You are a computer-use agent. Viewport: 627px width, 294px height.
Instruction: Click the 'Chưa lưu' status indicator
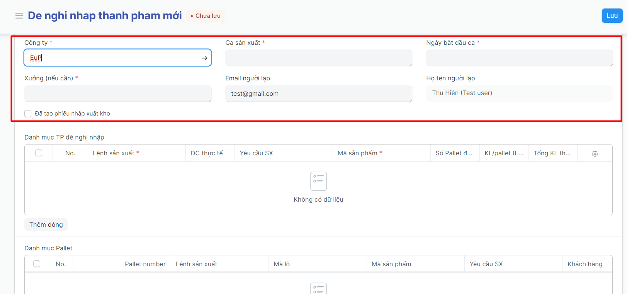pos(206,16)
